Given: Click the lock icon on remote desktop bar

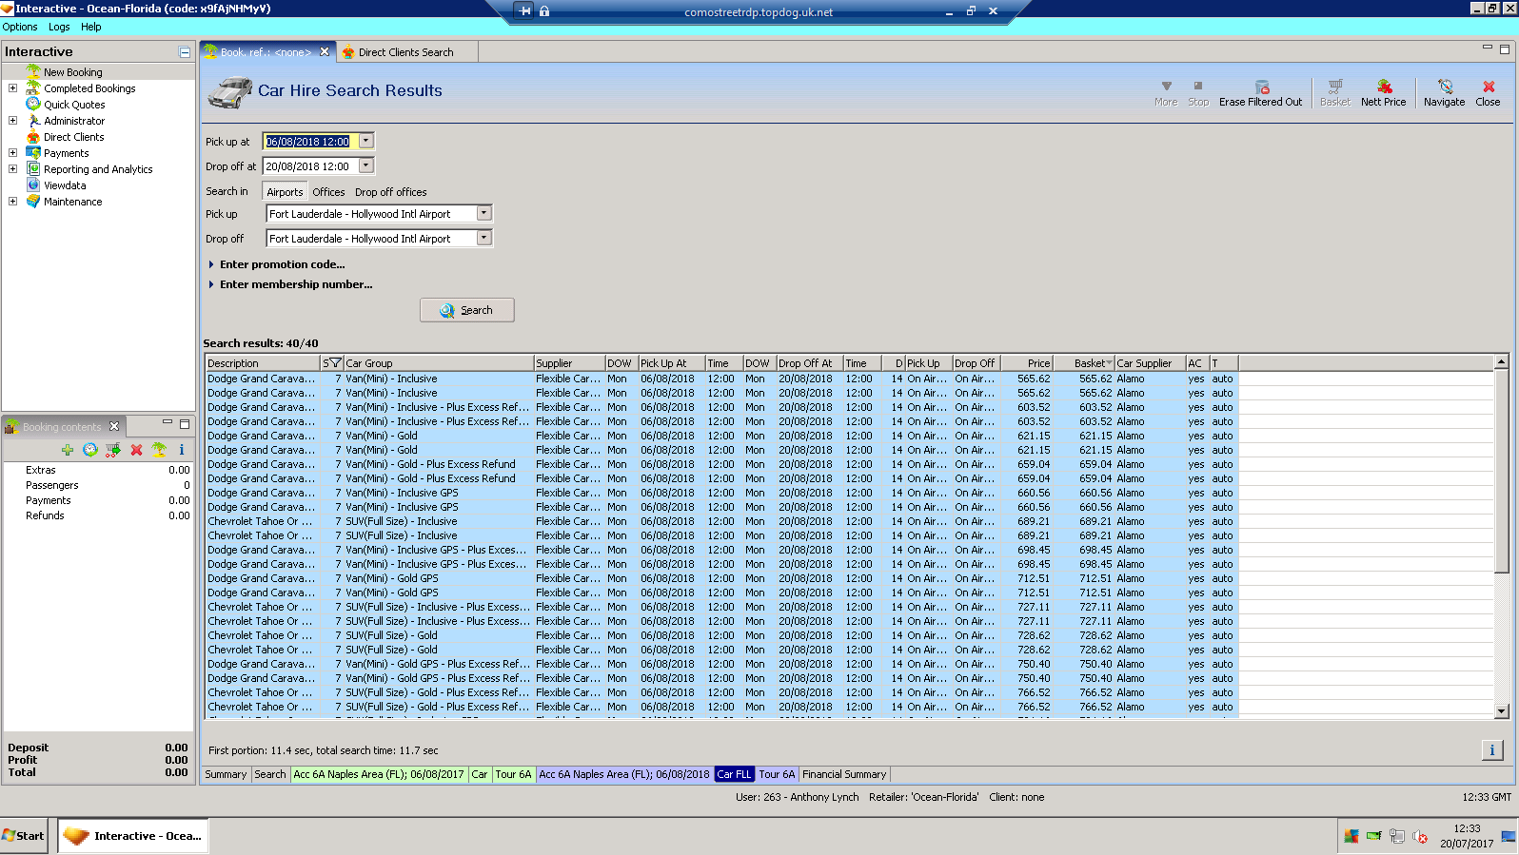Looking at the screenshot, I should [x=544, y=10].
